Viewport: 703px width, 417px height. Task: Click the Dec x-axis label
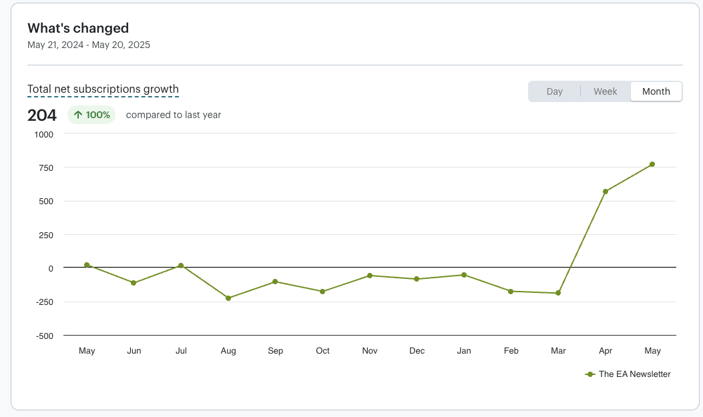(x=417, y=351)
